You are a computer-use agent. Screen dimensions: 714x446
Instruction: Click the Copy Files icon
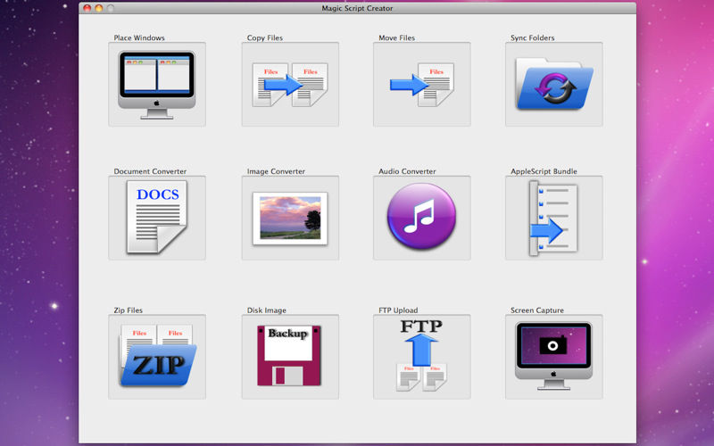point(290,85)
